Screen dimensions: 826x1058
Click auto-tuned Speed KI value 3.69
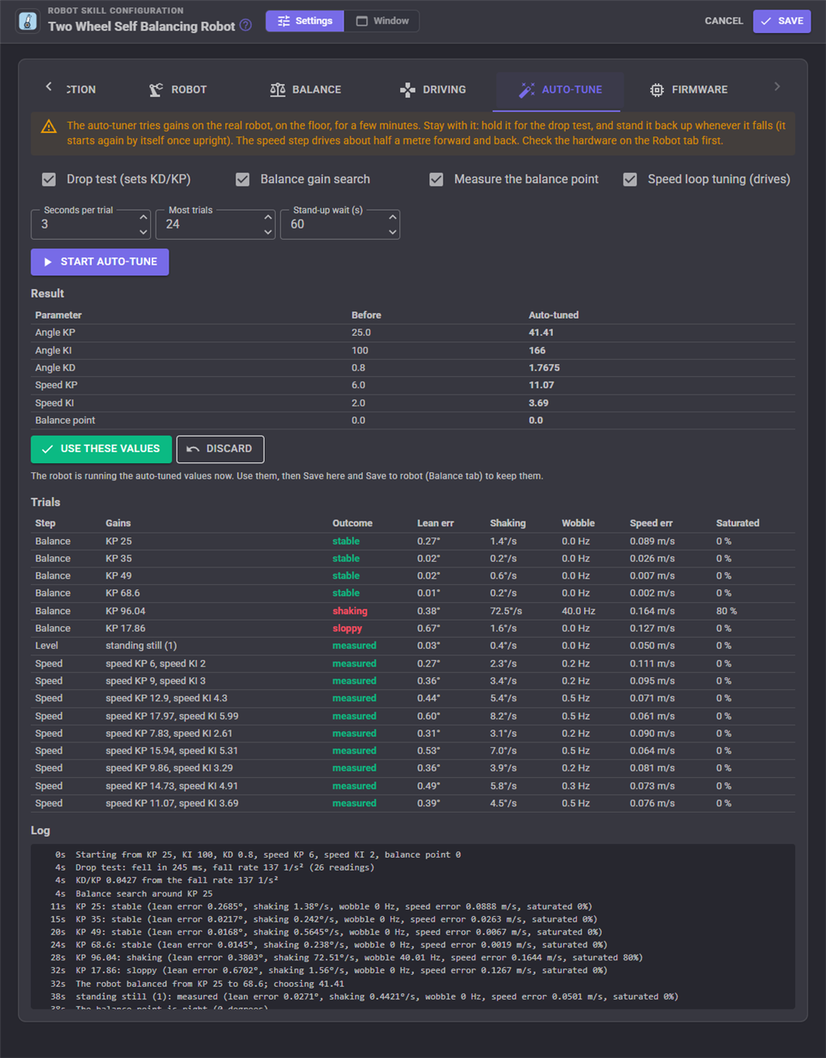(539, 403)
